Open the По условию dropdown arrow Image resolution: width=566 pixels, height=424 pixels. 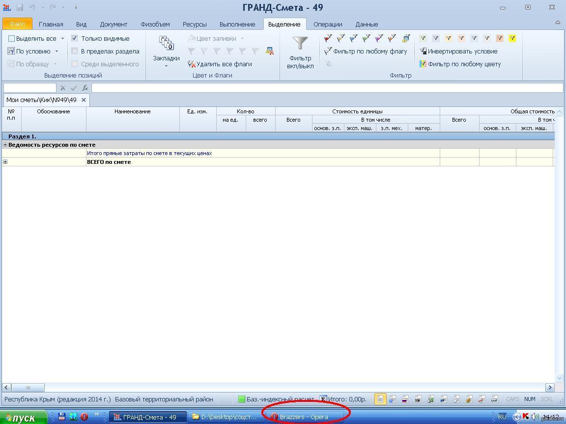click(57, 52)
